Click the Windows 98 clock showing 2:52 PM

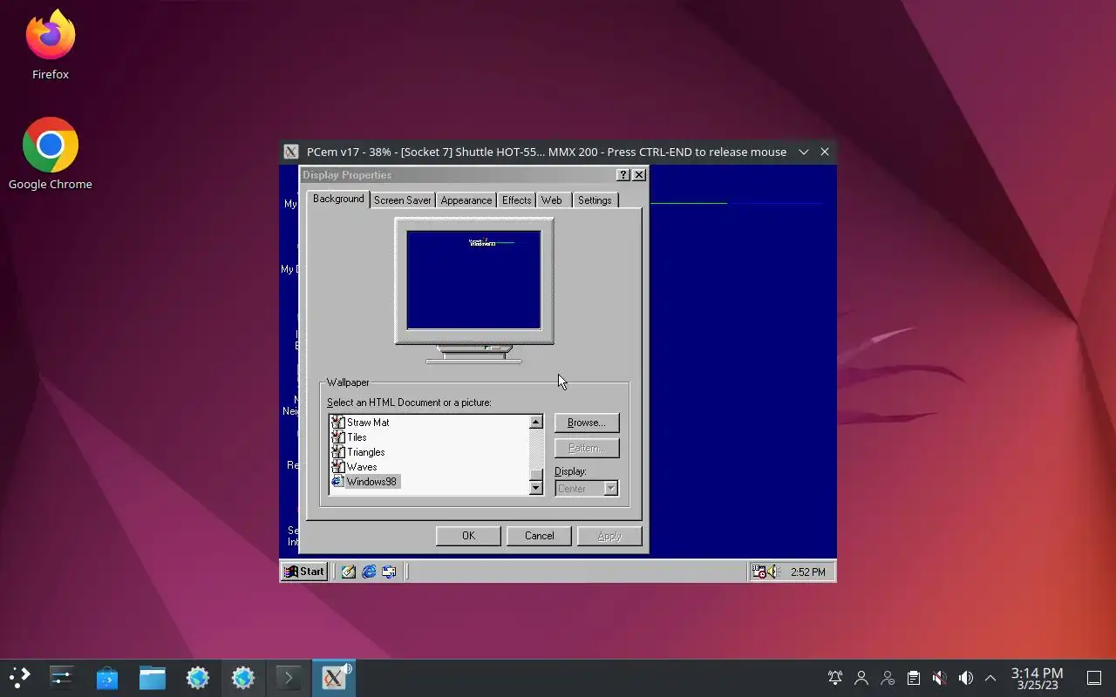[x=808, y=572]
